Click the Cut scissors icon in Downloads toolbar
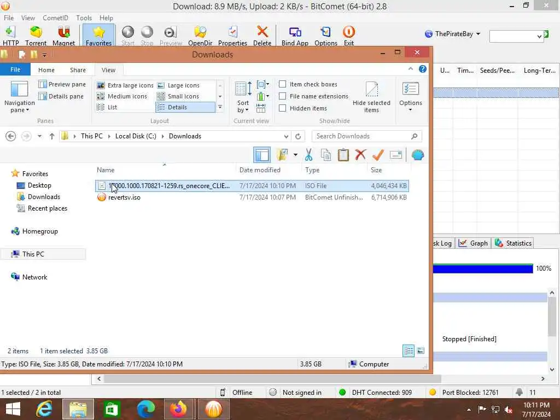Viewport: 560px width, 420px height. tap(308, 155)
